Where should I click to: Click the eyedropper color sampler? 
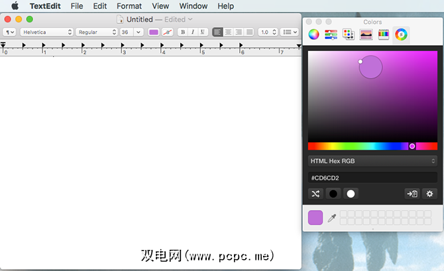click(x=332, y=217)
